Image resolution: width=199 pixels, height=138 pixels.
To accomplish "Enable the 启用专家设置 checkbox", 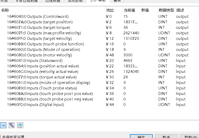I will (0, 137).
